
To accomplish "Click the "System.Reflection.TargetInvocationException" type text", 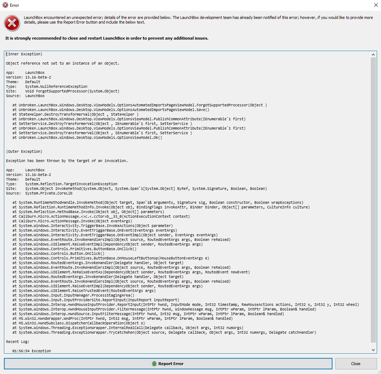I will point(71,184).
